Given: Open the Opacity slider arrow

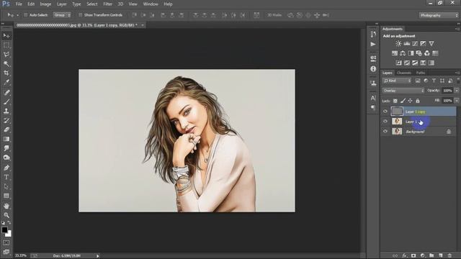Looking at the screenshot, I should point(457,91).
